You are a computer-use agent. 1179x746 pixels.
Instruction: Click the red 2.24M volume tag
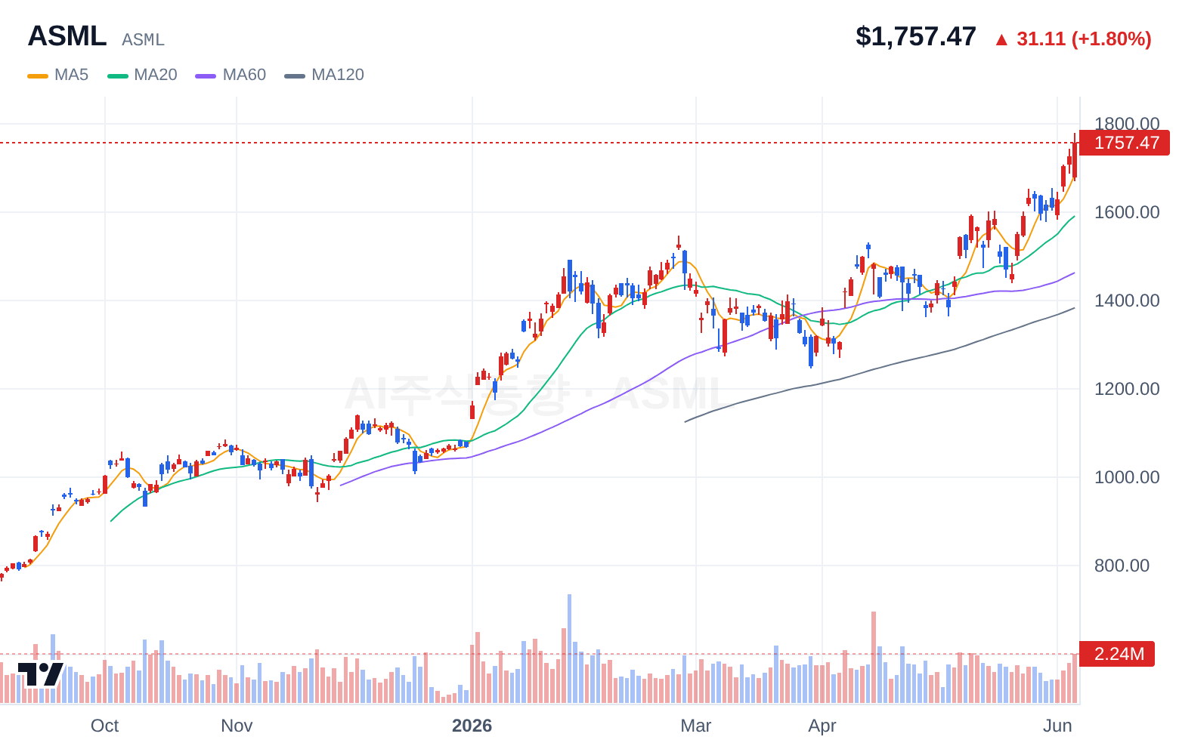point(1117,654)
